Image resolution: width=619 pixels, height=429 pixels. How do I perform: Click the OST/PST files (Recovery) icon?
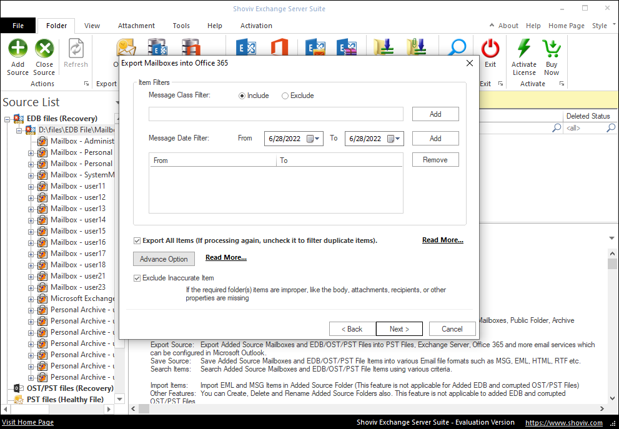pyautogui.click(x=19, y=388)
